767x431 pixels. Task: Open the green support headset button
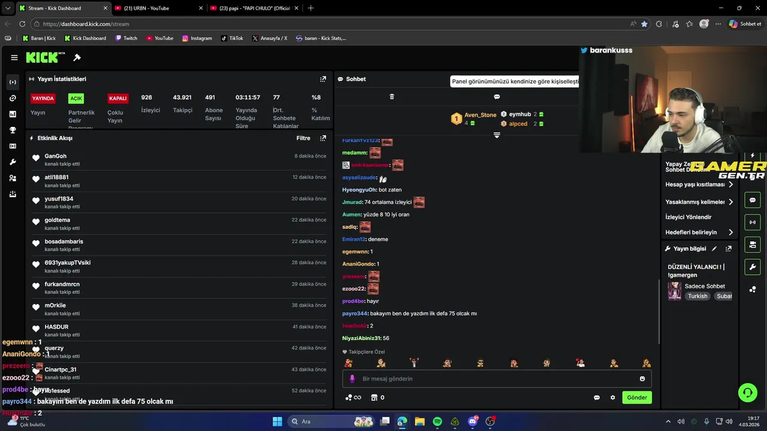(x=747, y=393)
